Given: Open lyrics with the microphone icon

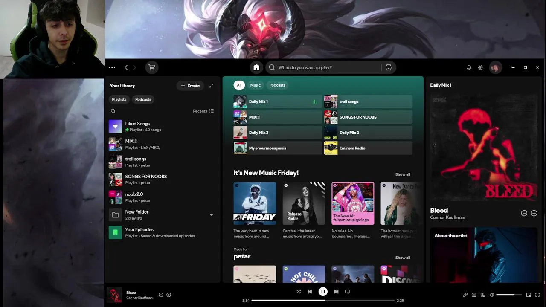Looking at the screenshot, I should [x=465, y=295].
